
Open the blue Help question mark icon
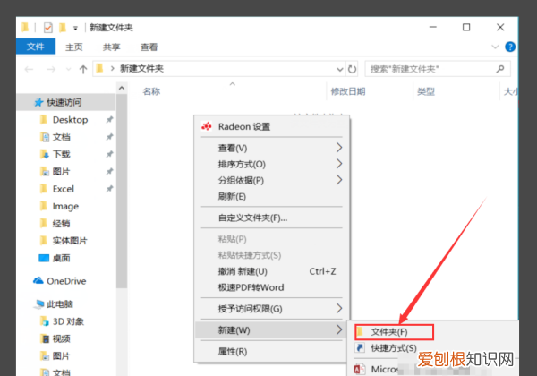tap(510, 47)
